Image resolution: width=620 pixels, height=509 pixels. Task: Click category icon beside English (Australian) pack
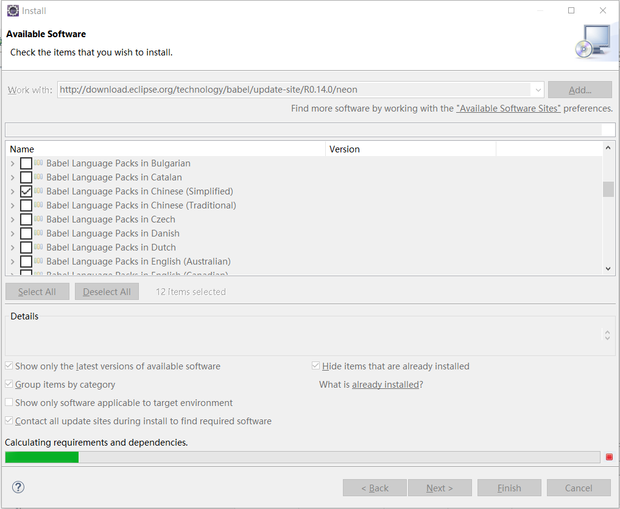click(x=38, y=261)
